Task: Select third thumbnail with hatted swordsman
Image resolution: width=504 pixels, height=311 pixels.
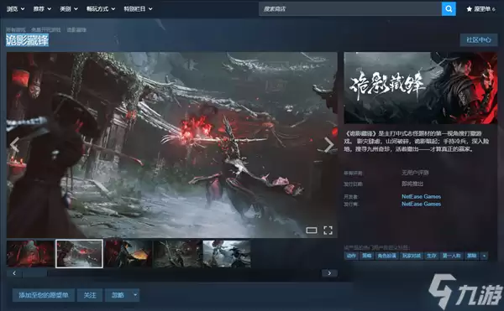Action: [x=129, y=254]
